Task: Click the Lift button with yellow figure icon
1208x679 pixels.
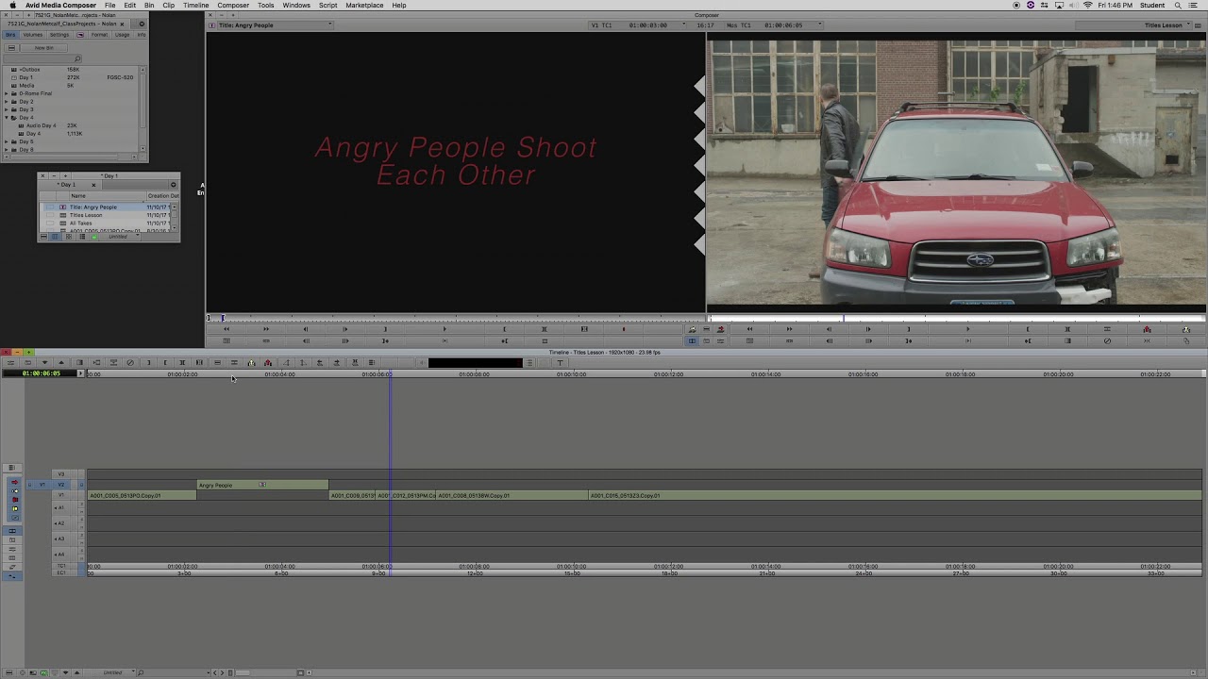Action: point(251,362)
